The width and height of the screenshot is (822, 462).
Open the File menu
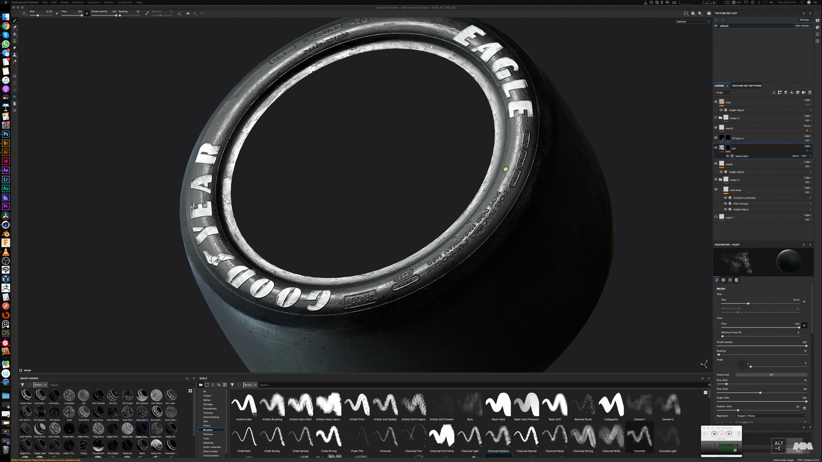pos(45,2)
